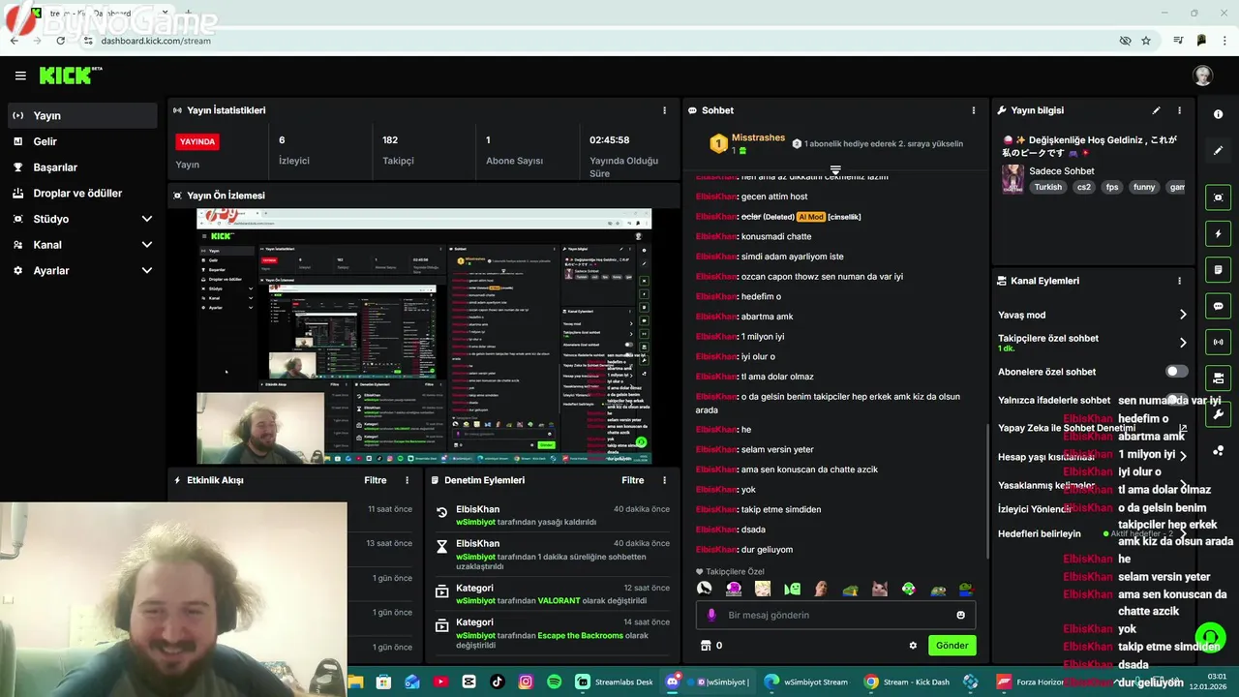Open TikTok from taskbar
This screenshot has height=697, width=1239.
[498, 682]
